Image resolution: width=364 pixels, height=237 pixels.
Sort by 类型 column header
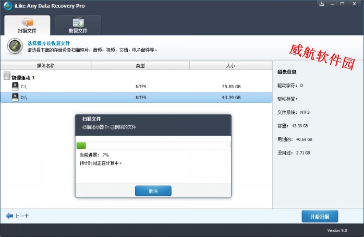(x=140, y=66)
